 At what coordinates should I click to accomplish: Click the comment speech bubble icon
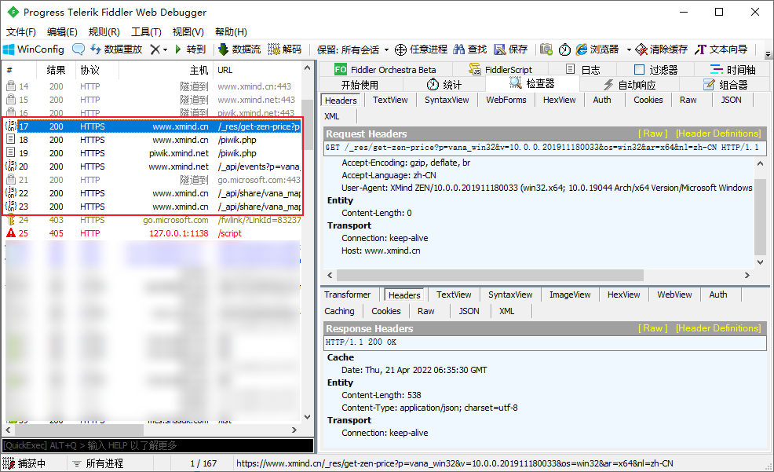tap(78, 49)
